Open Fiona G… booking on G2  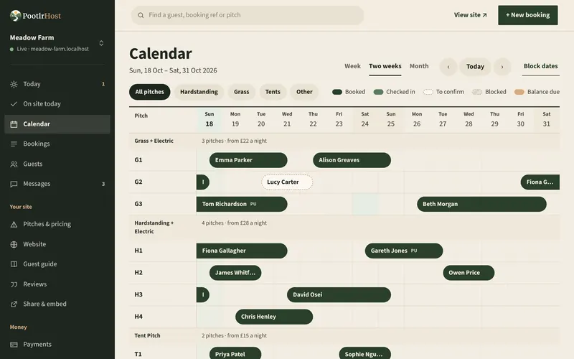click(x=540, y=182)
